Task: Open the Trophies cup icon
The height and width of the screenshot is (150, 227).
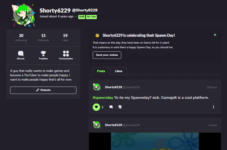Action: [x=43, y=53]
